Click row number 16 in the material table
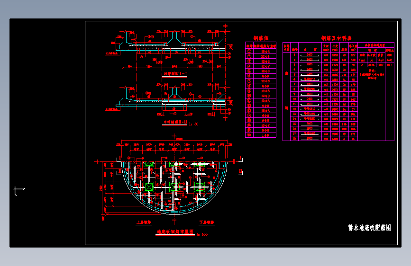This screenshot has height=266, width=411. [294, 129]
